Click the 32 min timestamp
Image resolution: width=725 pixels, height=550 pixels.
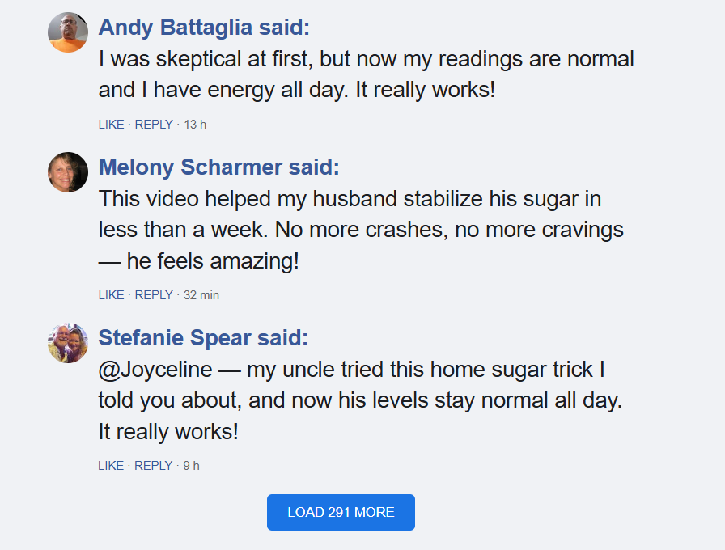201,295
